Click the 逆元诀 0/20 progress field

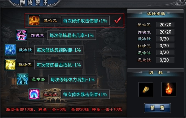point(165,60)
